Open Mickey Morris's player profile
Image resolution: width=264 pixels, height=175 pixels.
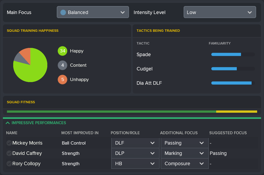tap(27, 143)
